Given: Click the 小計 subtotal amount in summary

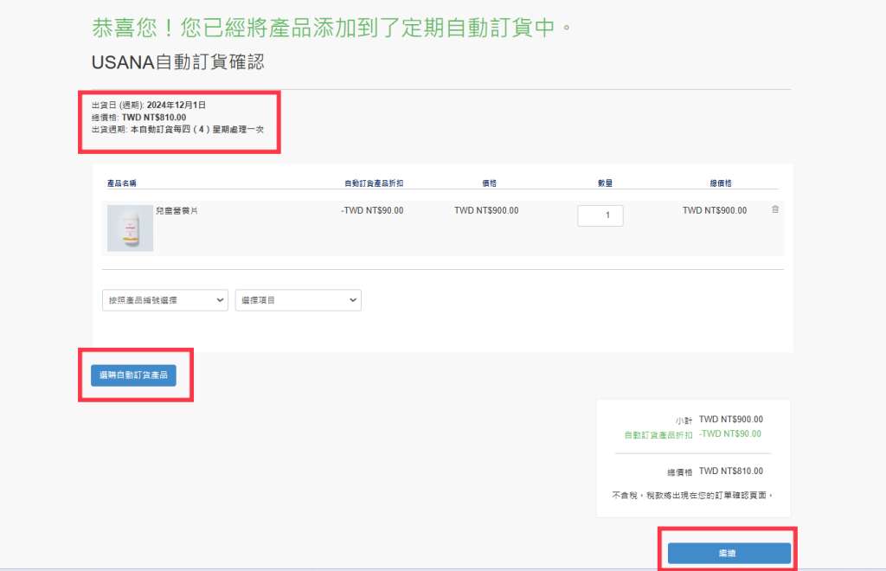Looking at the screenshot, I should [730, 420].
